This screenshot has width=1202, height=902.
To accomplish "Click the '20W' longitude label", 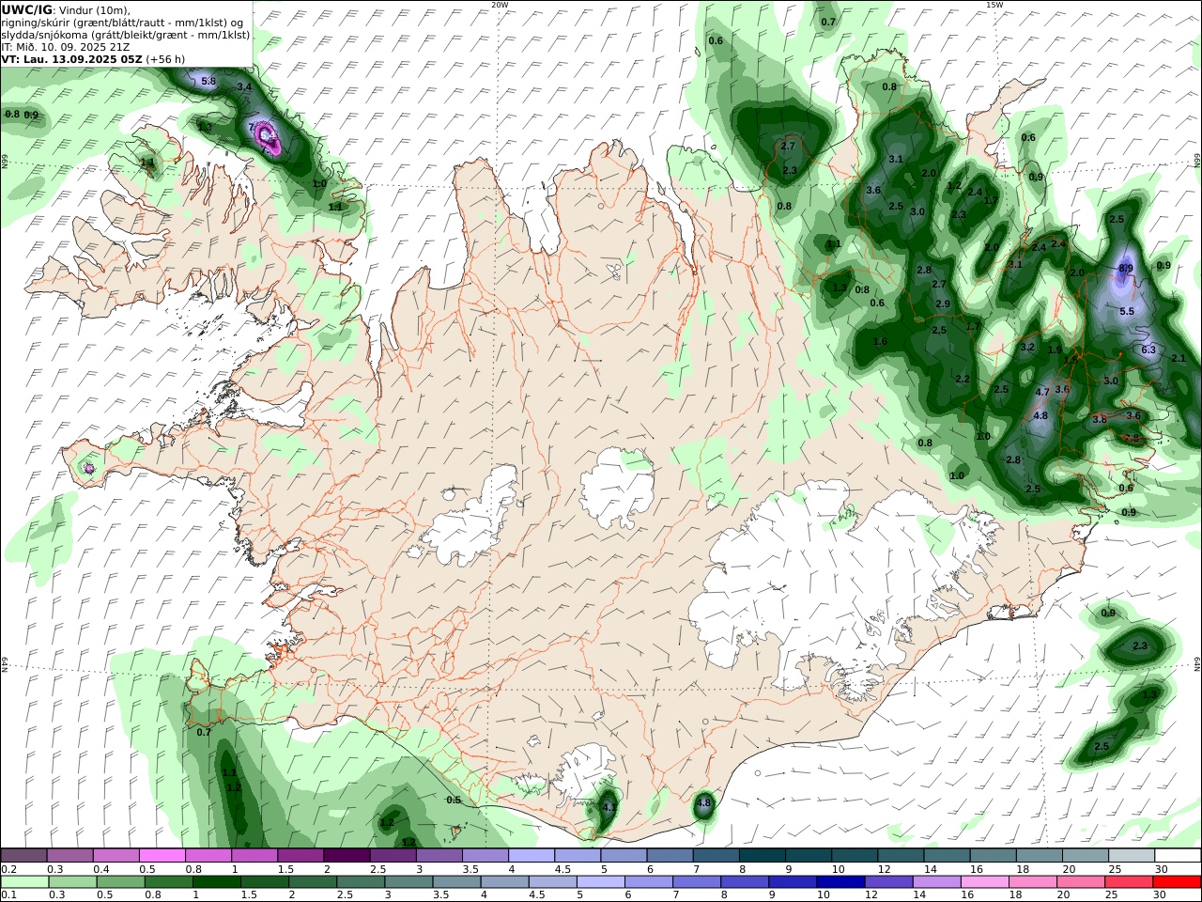I will 500,5.
